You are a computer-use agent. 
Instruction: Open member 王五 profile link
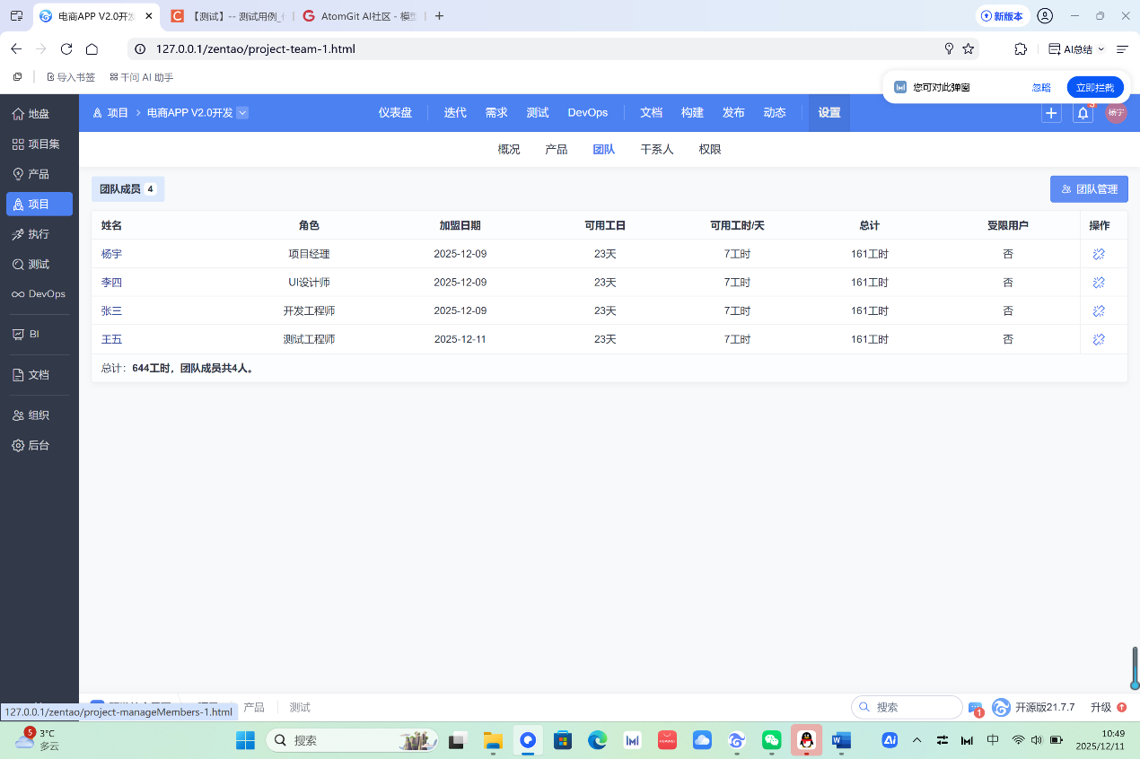[111, 340]
